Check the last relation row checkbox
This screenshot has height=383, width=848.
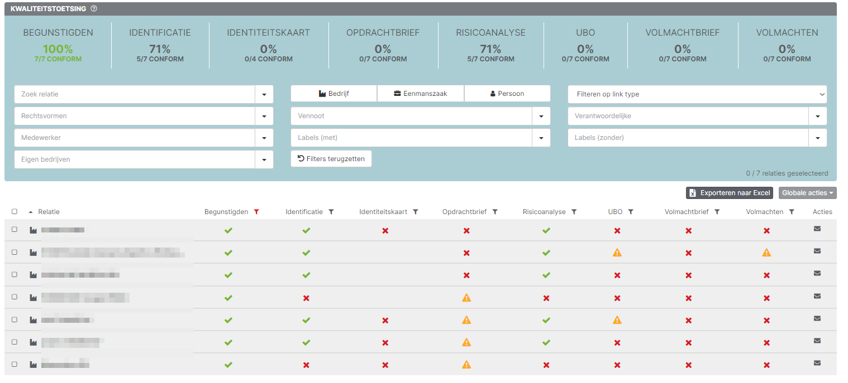pos(15,364)
